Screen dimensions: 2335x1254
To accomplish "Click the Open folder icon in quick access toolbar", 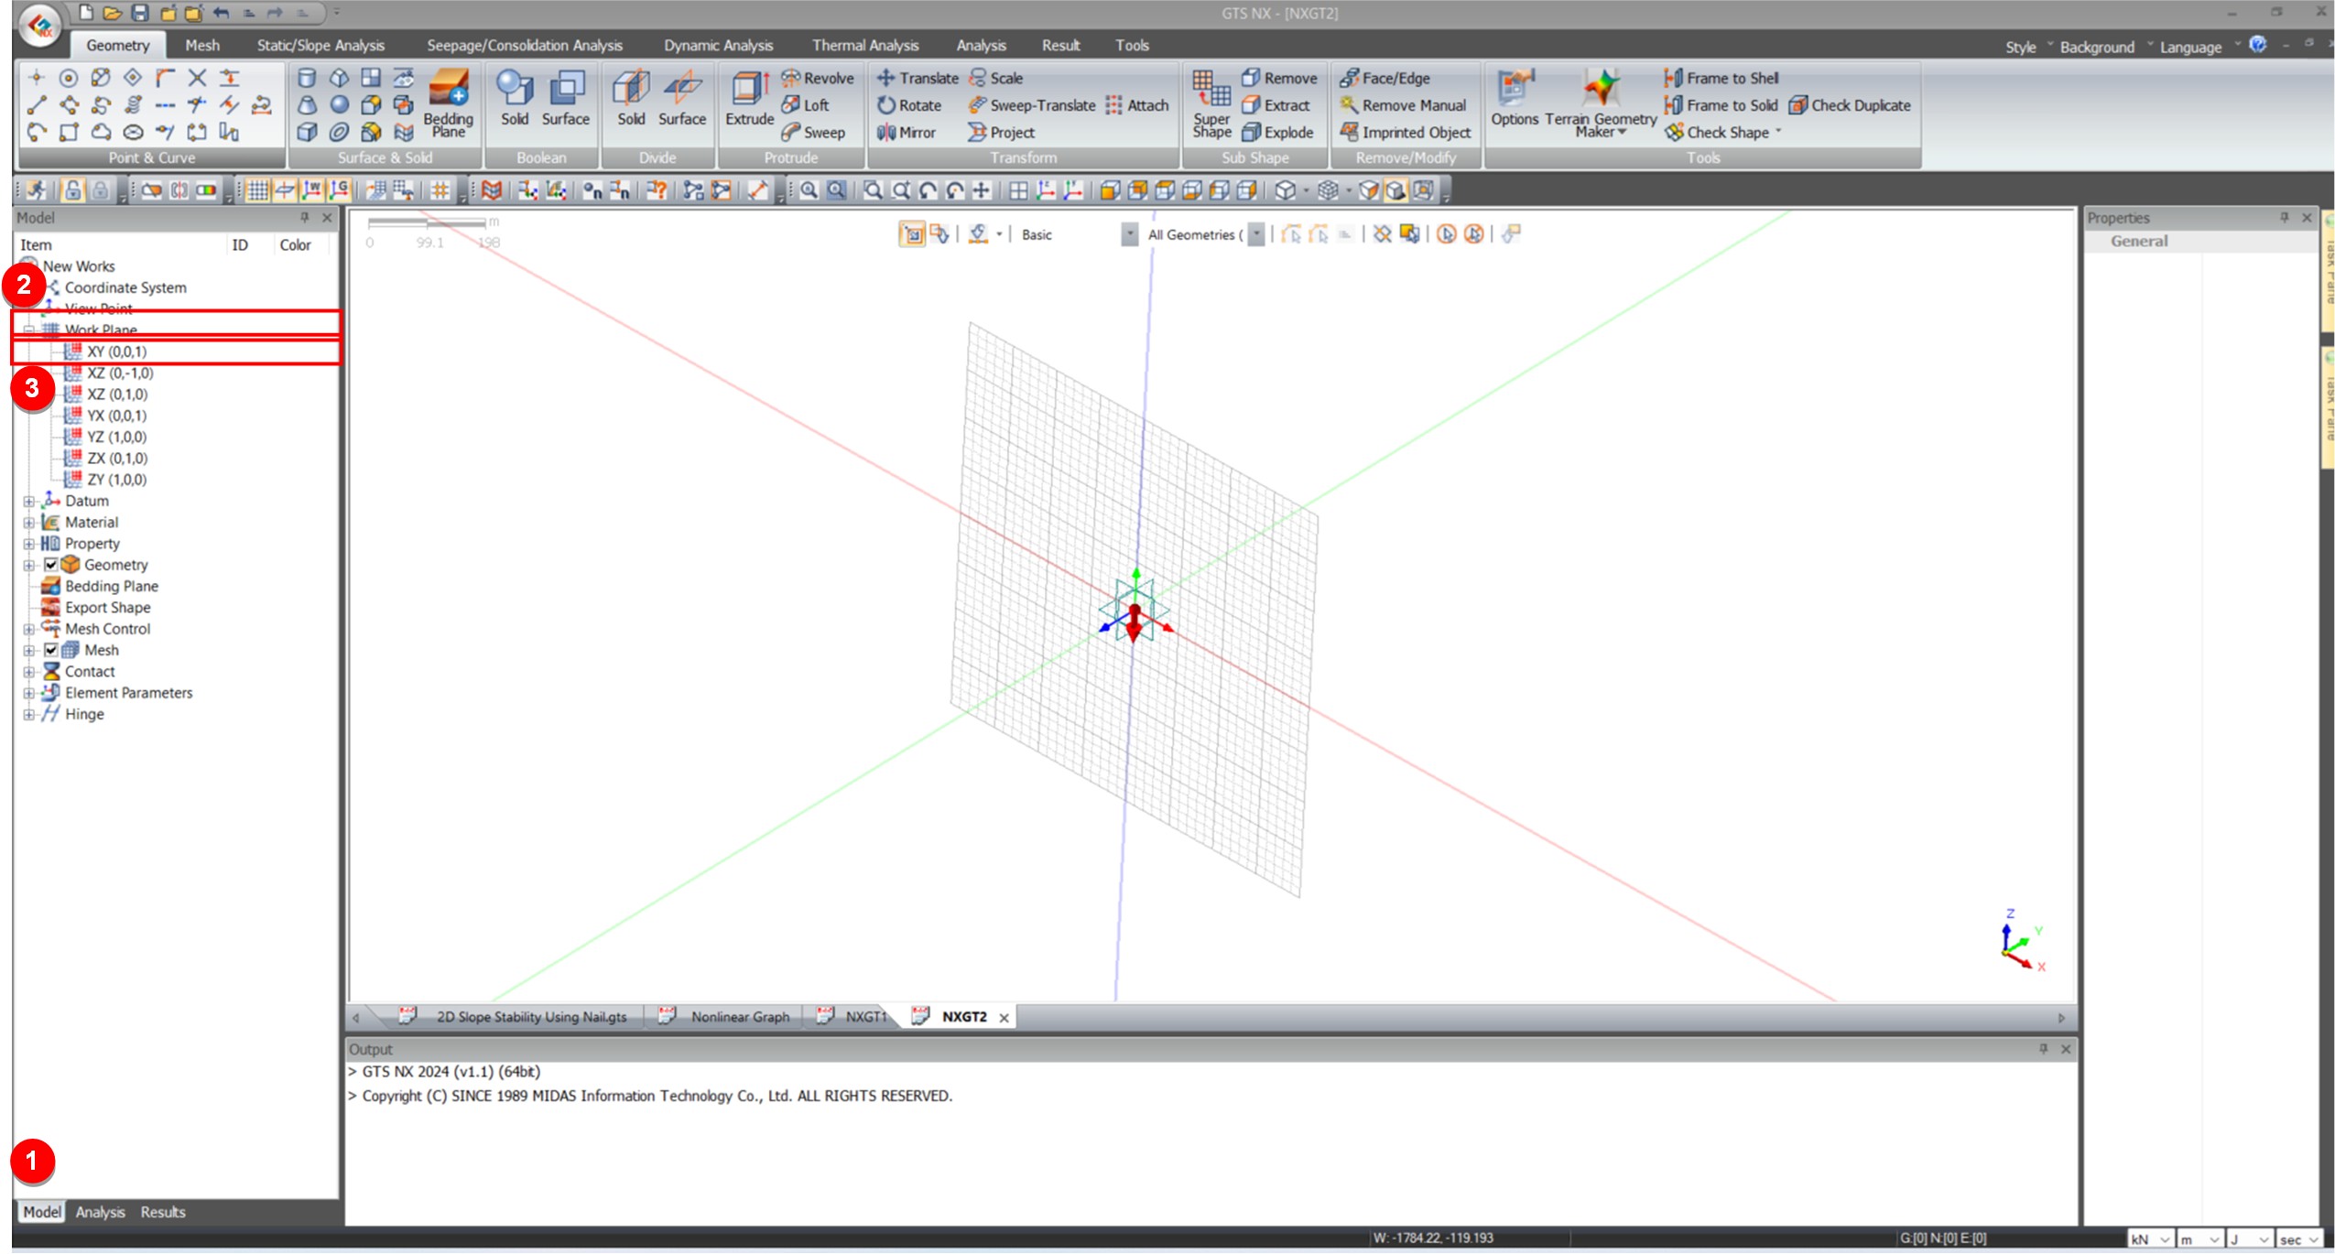I will [x=113, y=13].
